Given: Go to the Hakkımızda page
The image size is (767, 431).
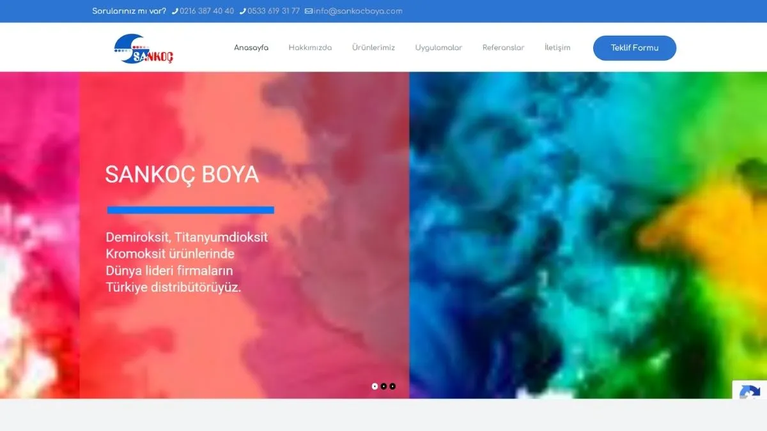Looking at the screenshot, I should tap(310, 48).
